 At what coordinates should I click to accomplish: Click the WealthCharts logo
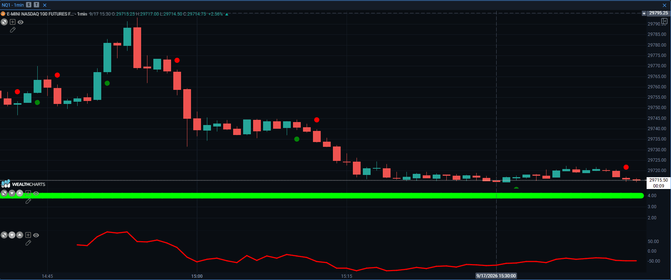coord(23,184)
